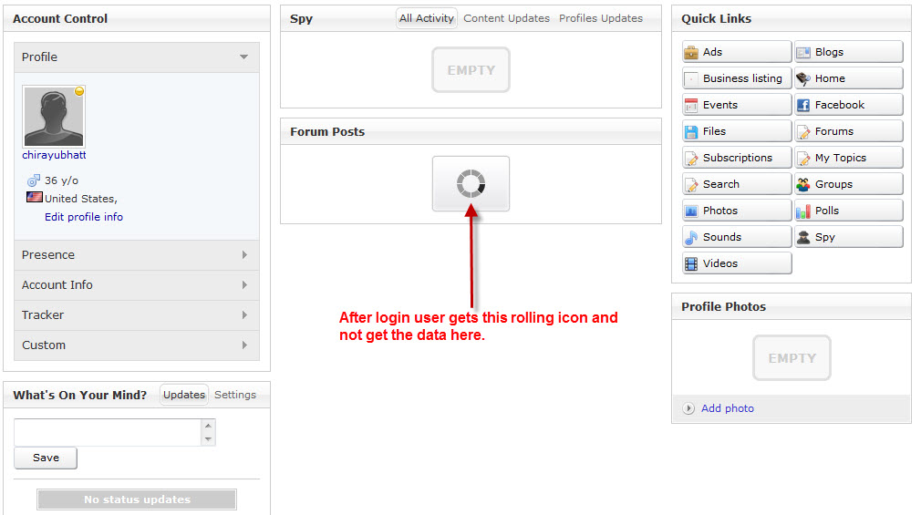Viewport: 921px width, 515px height.
Task: Click the Spy agent icon in Quick Links
Action: (x=803, y=237)
